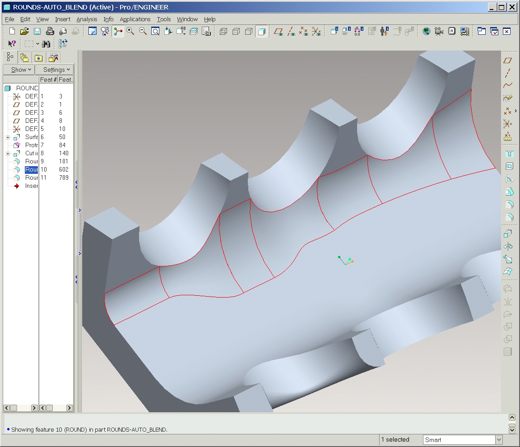Click the Feat # column header
Viewport: 520px width, 447px height.
pos(48,79)
